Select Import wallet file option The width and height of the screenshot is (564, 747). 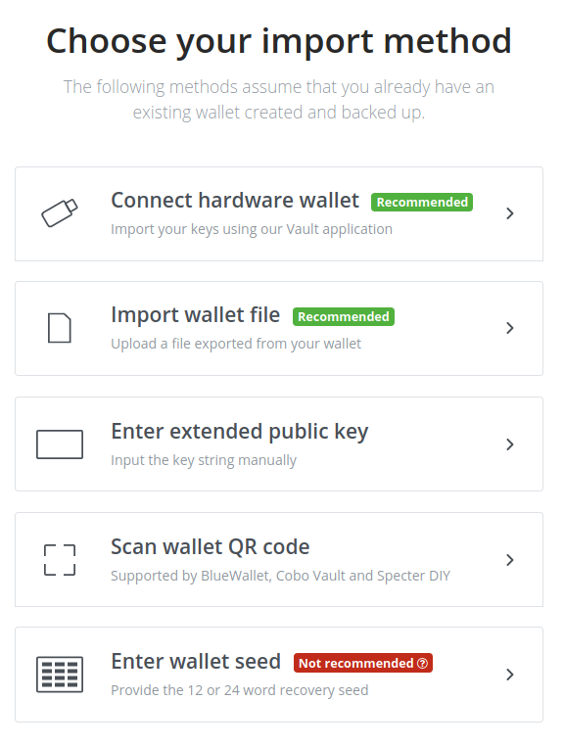pos(279,328)
